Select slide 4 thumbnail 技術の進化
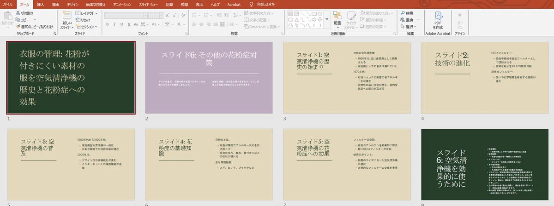 tap(485, 78)
